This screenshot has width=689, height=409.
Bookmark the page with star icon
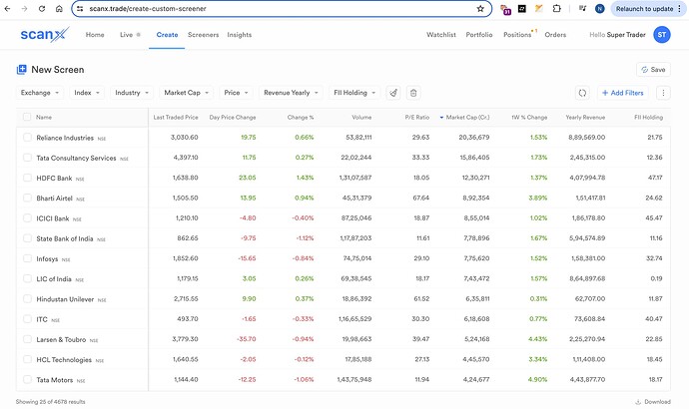point(480,8)
